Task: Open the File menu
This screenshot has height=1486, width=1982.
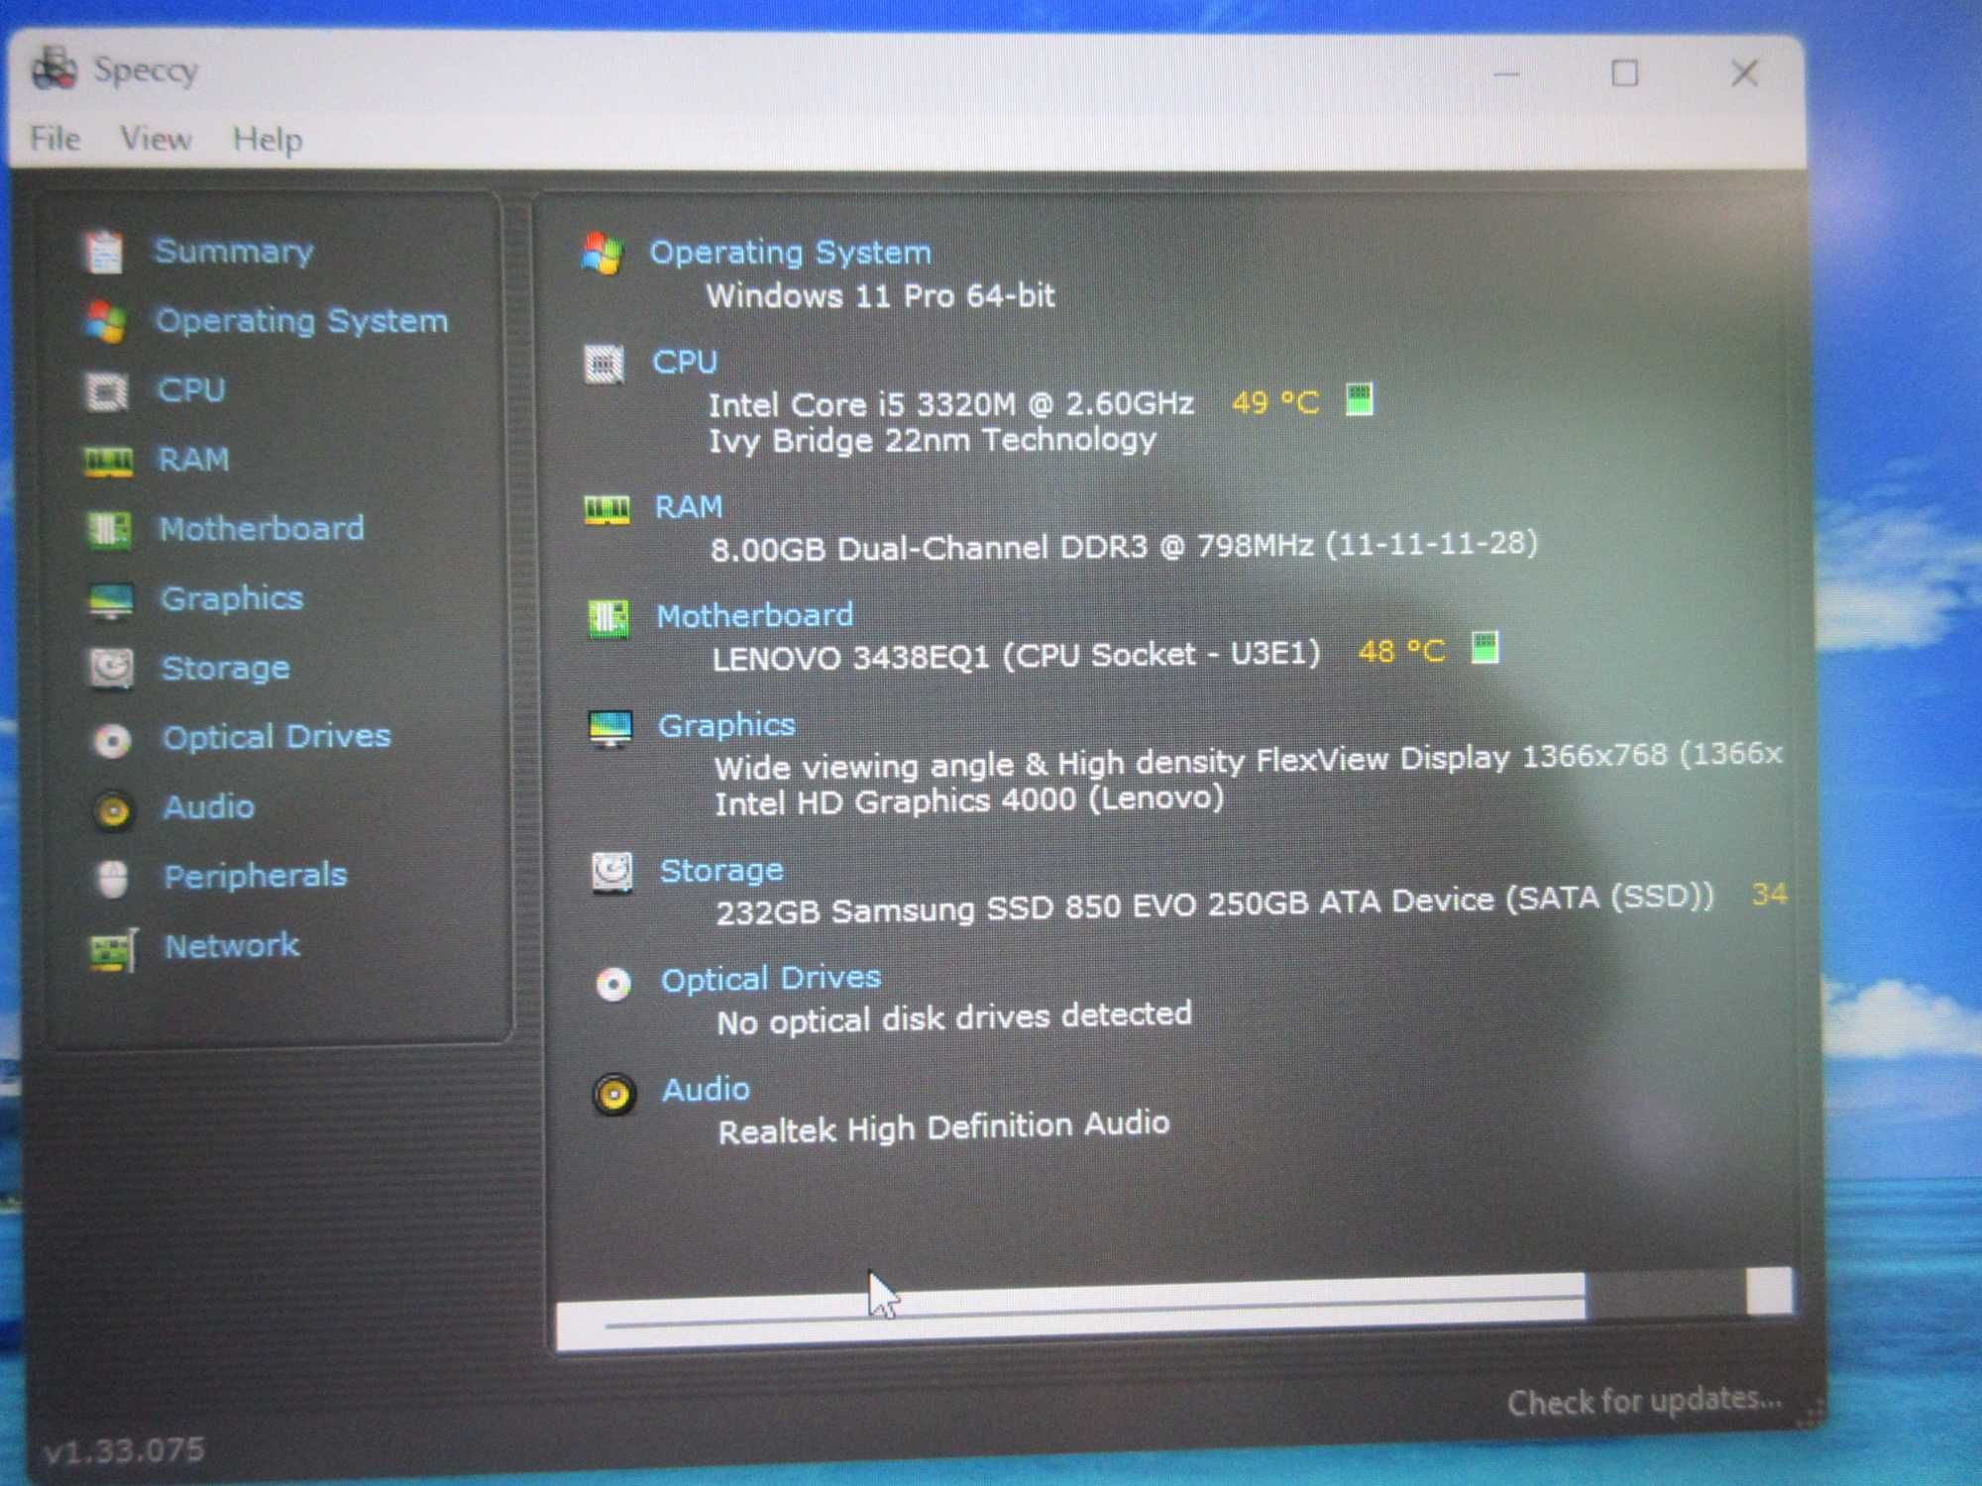Action: pos(55,138)
